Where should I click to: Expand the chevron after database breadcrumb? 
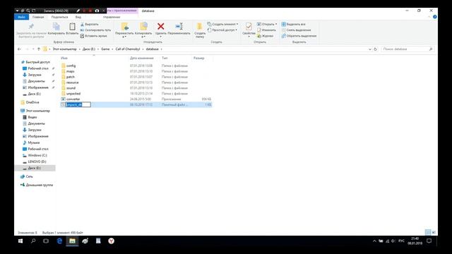click(x=162, y=49)
